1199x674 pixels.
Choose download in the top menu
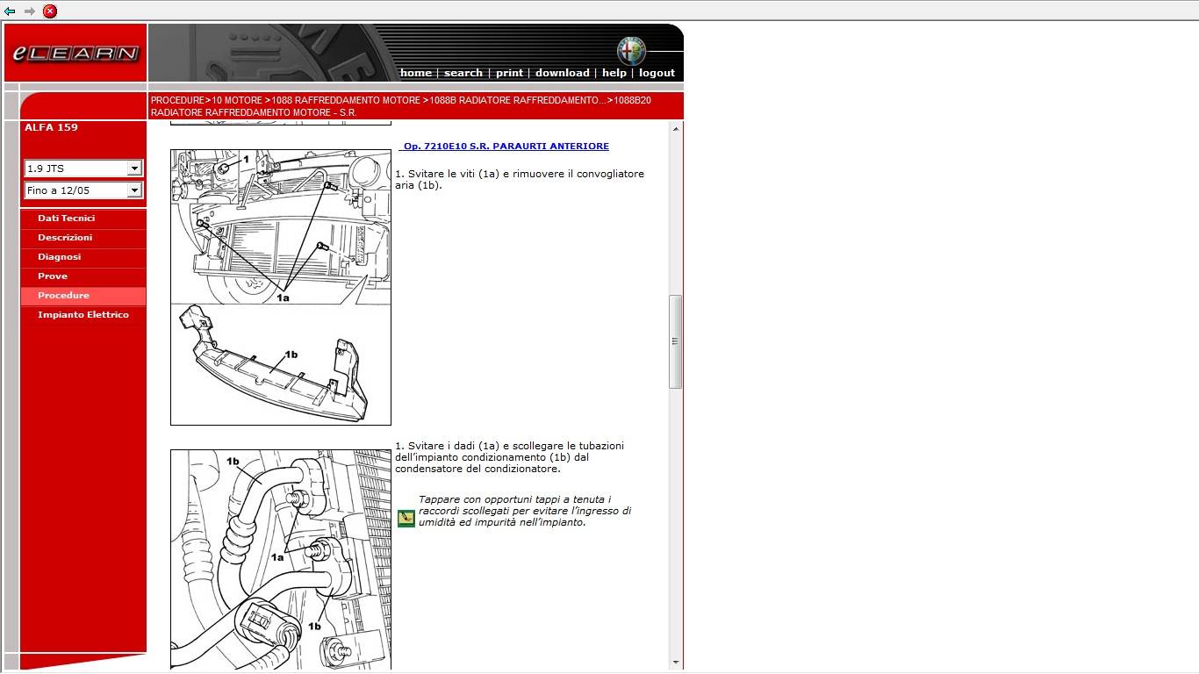[x=562, y=73]
